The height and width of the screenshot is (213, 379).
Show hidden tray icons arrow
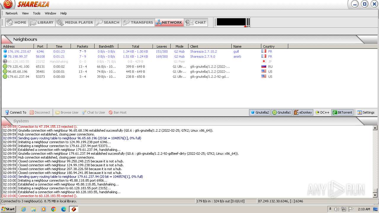(330, 209)
